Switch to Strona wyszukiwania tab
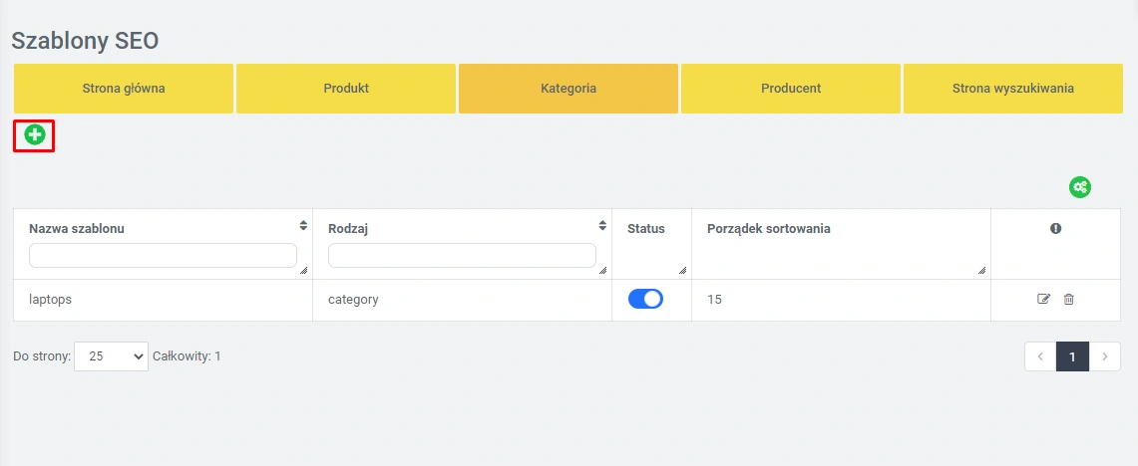This screenshot has height=466, width=1138. click(1012, 89)
